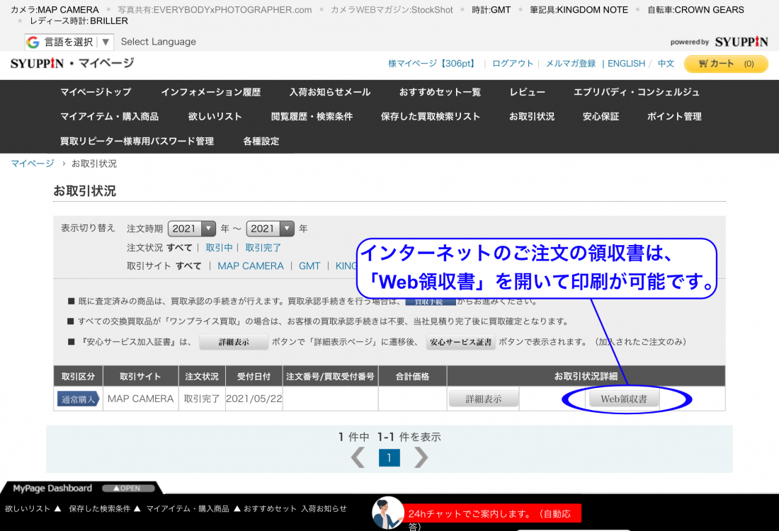Image resolution: width=779 pixels, height=531 pixels.
Task: Open 様マイページ【306pt】 link
Action: [x=433, y=64]
